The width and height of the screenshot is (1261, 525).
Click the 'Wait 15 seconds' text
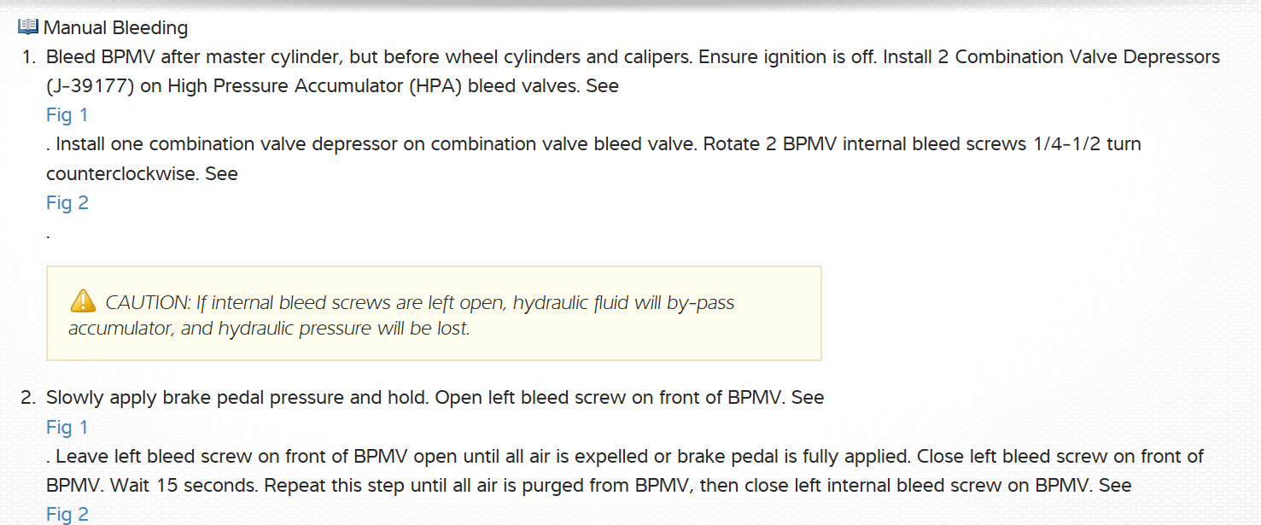point(172,486)
